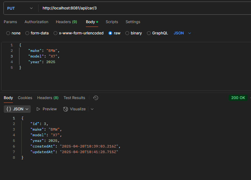Click the createdAt timestamp value in response
This screenshot has width=251, height=180.
[x=89, y=146]
